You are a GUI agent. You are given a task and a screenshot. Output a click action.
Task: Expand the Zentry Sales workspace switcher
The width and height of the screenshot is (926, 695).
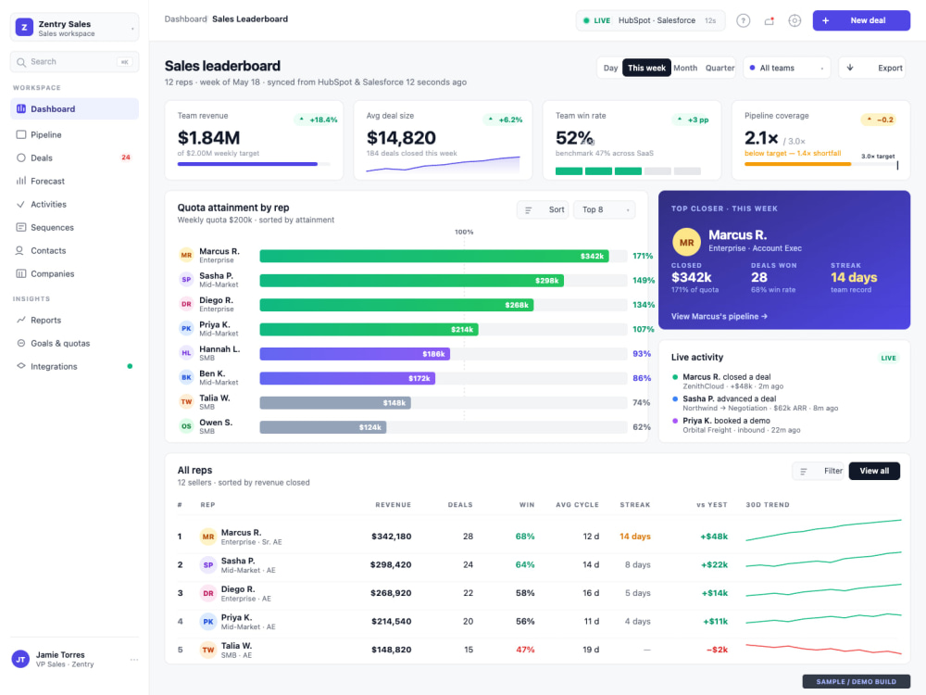tap(74, 28)
